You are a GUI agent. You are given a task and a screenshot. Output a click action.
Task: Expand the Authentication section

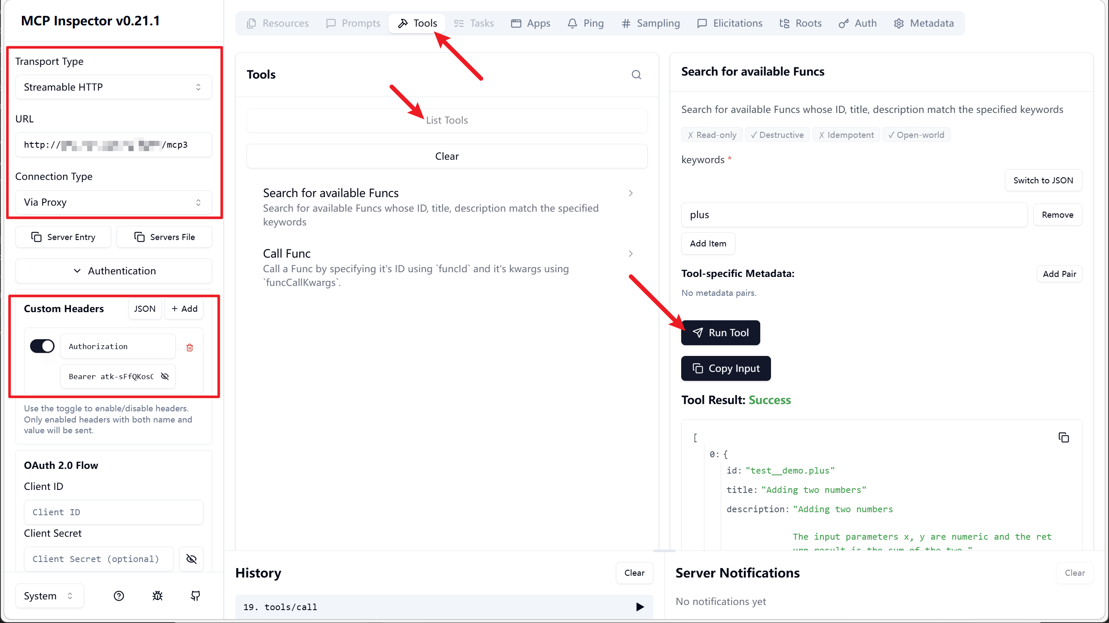pos(114,270)
